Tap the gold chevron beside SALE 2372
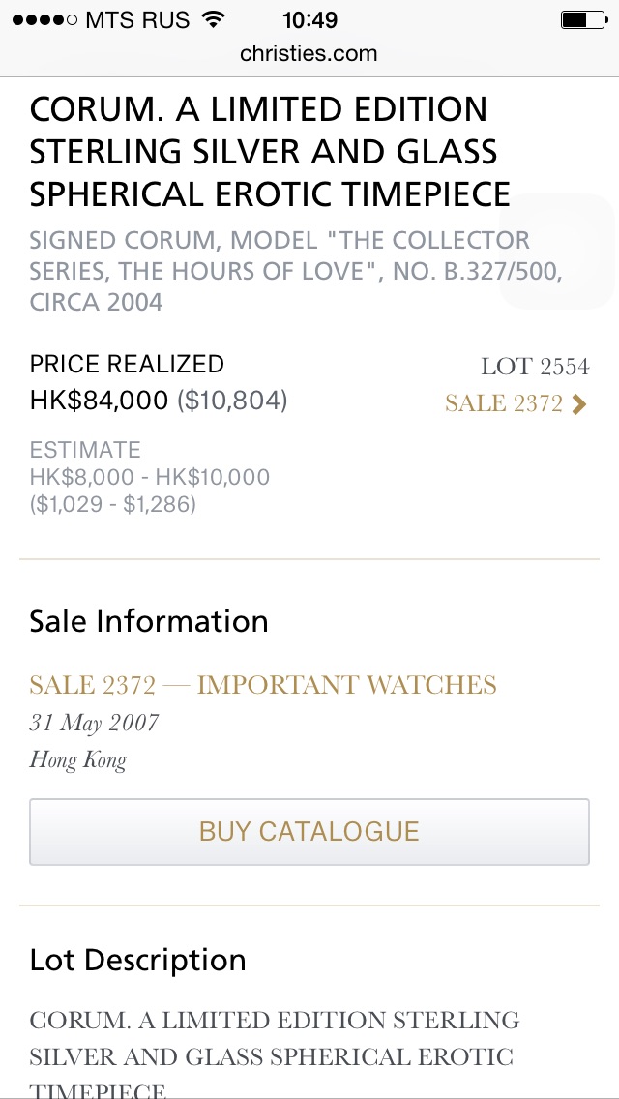Image resolution: width=619 pixels, height=1099 pixels. (x=579, y=403)
